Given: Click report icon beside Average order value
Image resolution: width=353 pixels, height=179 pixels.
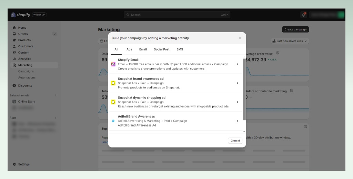Looking at the screenshot, I should tap(278, 53).
